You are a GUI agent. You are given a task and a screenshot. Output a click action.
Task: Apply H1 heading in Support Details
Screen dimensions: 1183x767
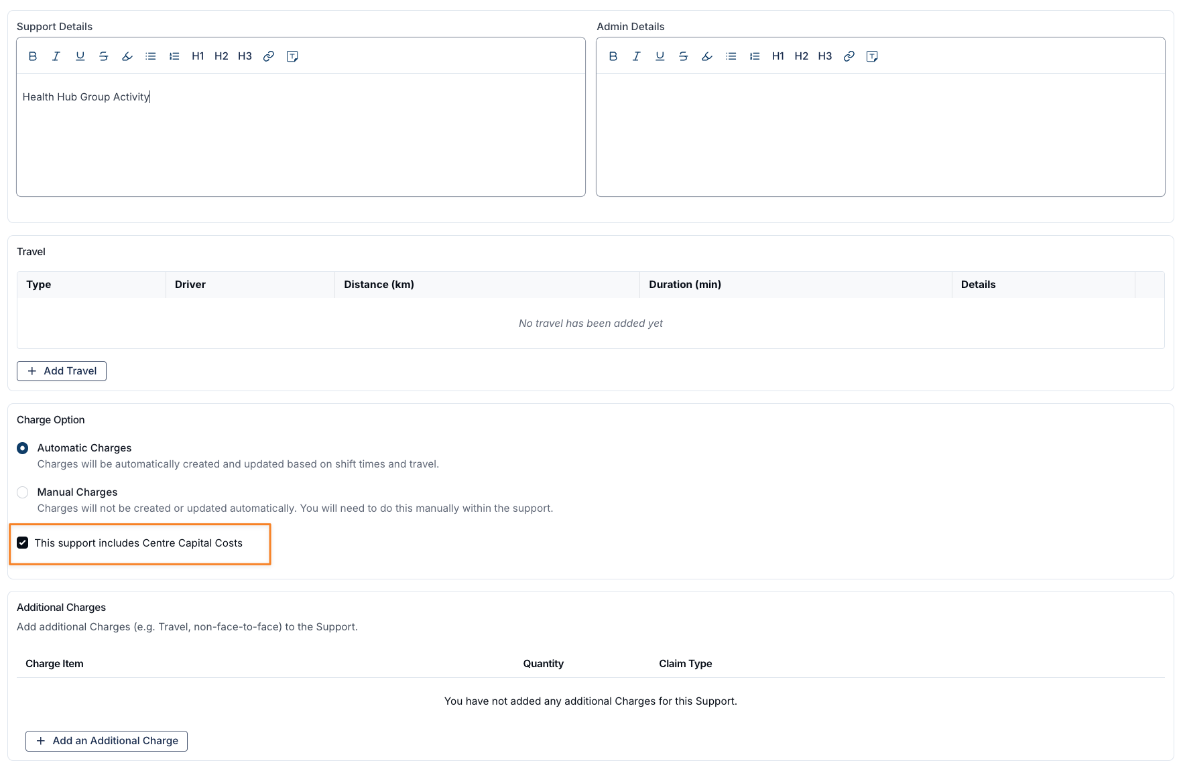(x=198, y=56)
